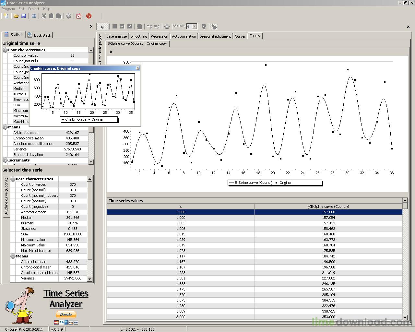The width and height of the screenshot is (415, 332).
Task: Toggle the dotted selection mode icon
Action: (x=129, y=26)
